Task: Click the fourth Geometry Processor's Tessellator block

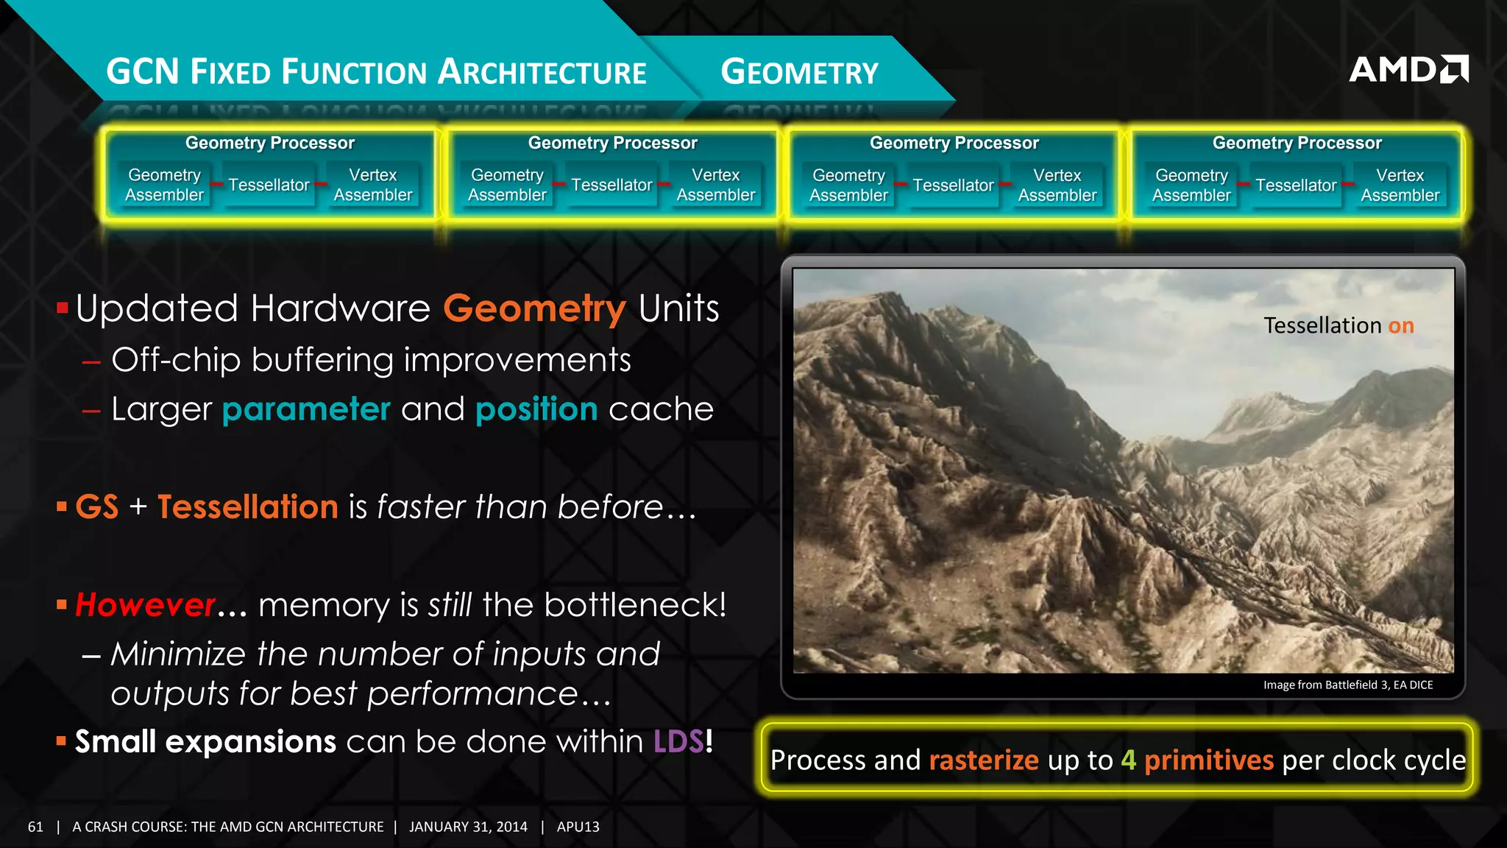Action: click(1296, 185)
